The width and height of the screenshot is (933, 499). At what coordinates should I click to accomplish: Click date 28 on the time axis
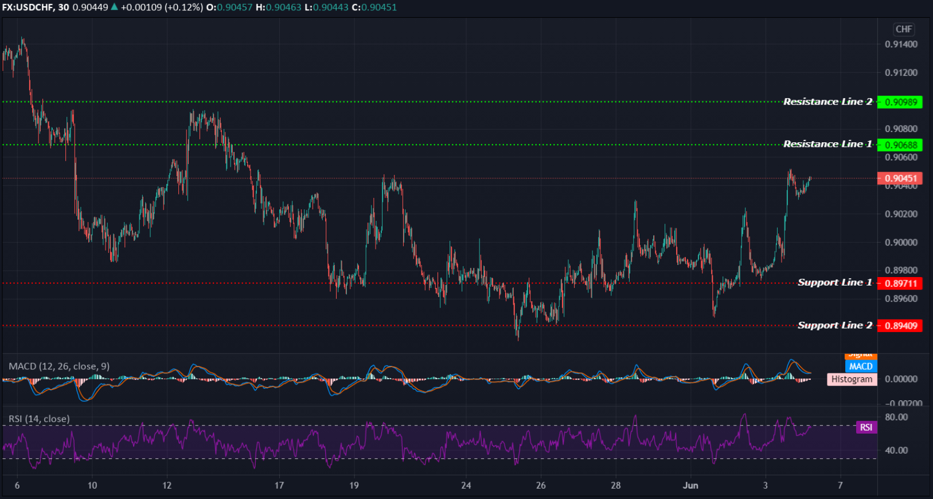pos(616,485)
